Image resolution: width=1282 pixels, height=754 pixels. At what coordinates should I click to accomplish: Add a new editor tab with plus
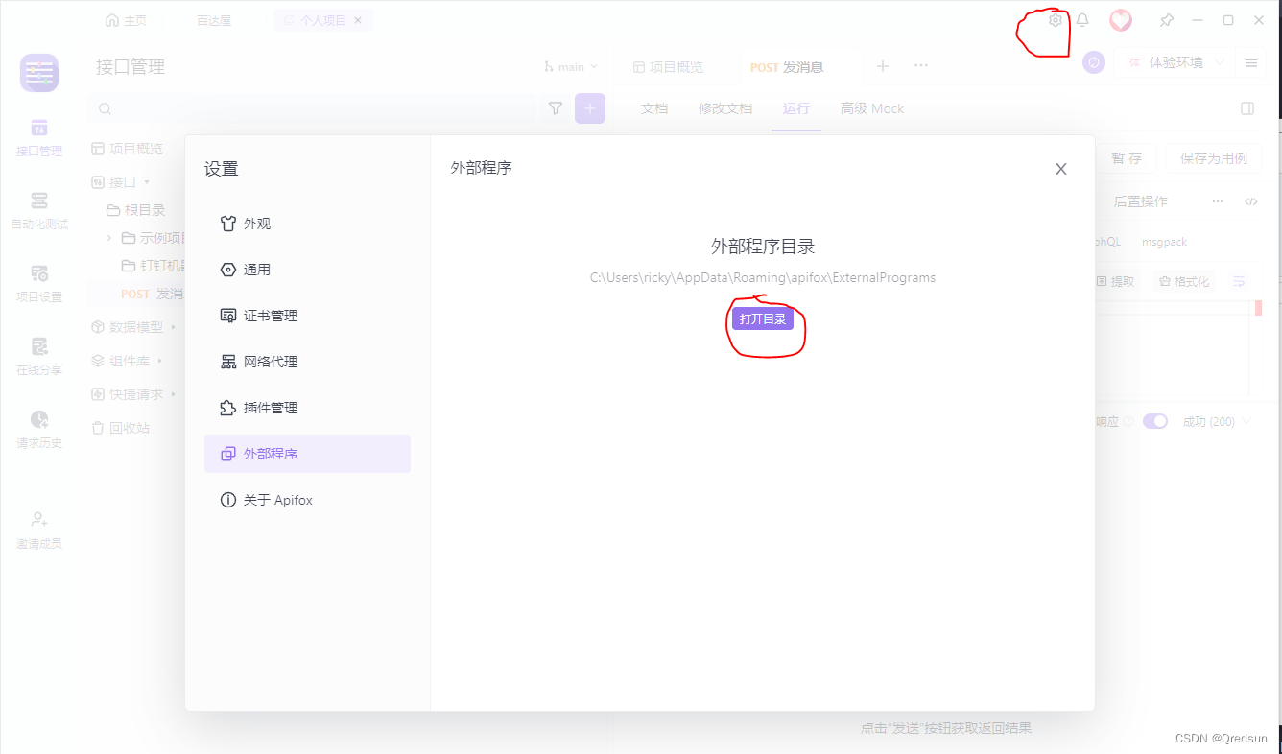click(x=883, y=66)
